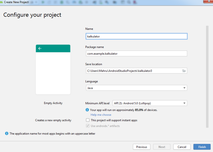Open the Minimum API level dropdown

(x=184, y=103)
